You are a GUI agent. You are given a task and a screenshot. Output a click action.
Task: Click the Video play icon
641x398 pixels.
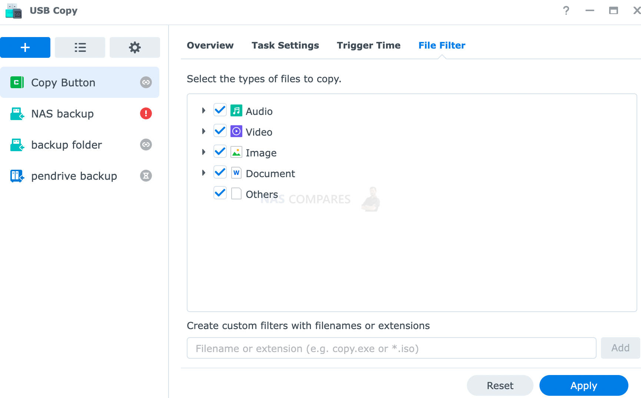(236, 131)
